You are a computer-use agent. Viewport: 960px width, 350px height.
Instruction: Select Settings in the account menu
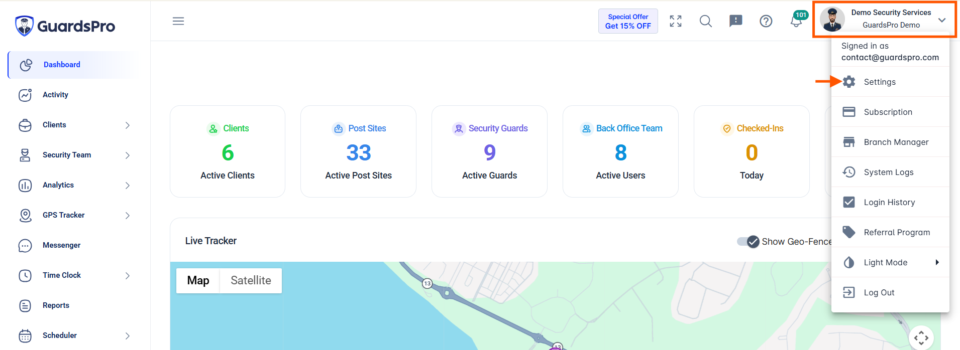(x=890, y=82)
